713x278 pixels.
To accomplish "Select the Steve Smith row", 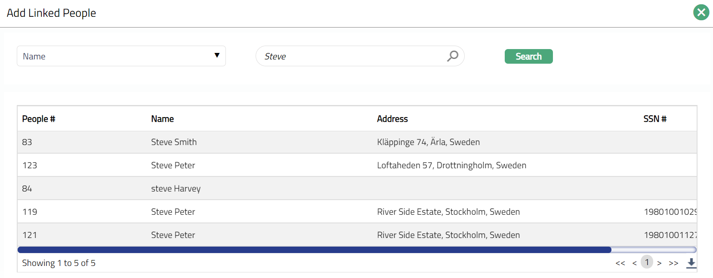I will coord(174,142).
